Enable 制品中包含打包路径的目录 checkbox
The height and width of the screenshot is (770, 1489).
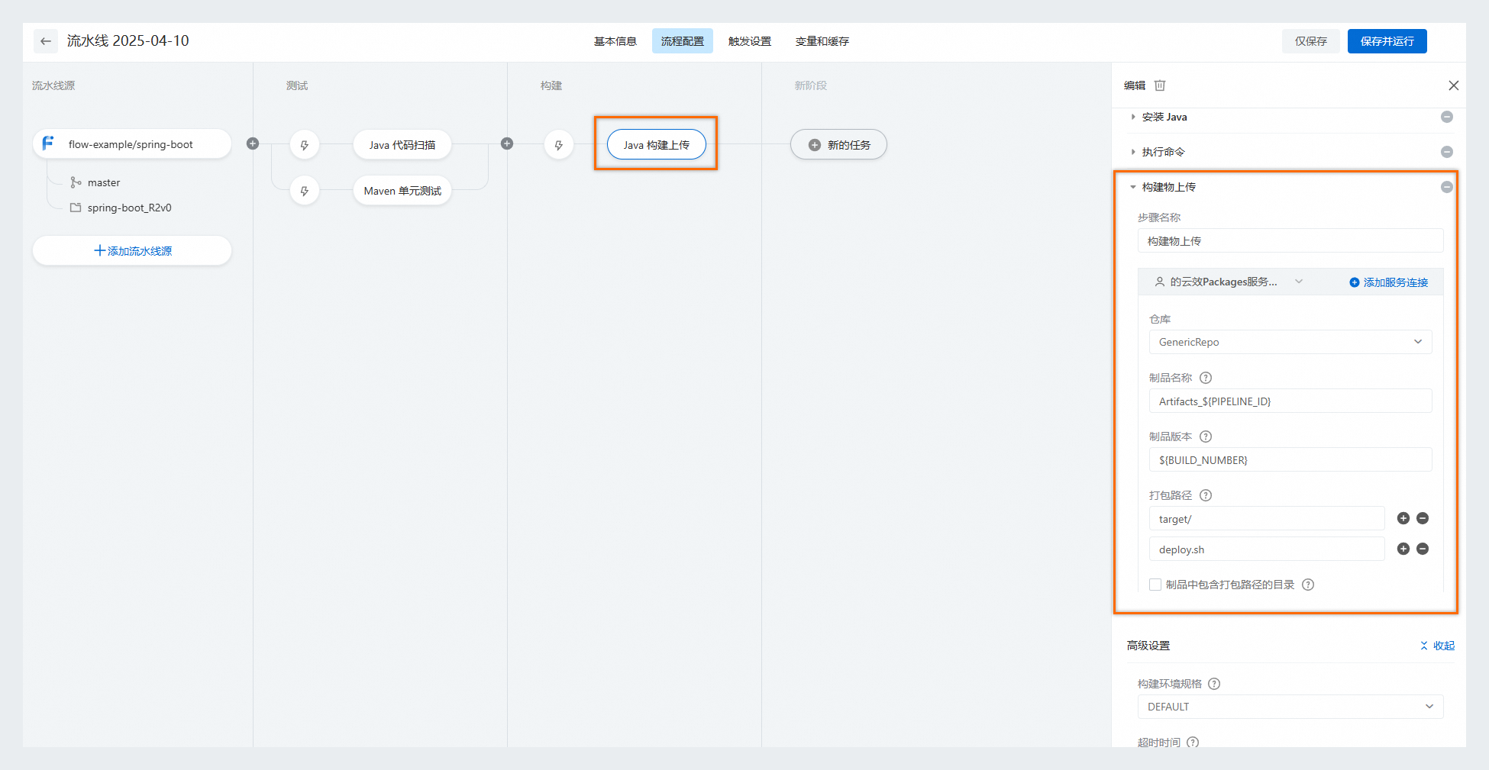coord(1155,585)
